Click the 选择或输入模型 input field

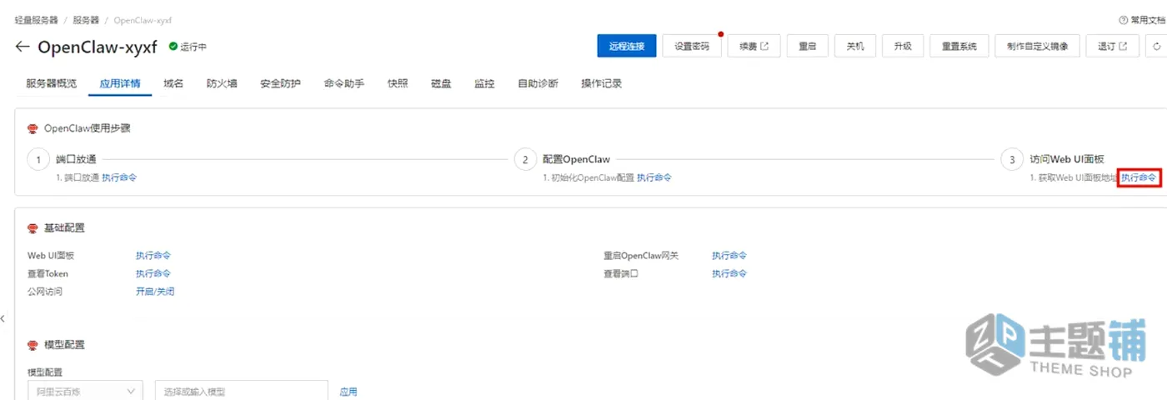[x=241, y=391]
